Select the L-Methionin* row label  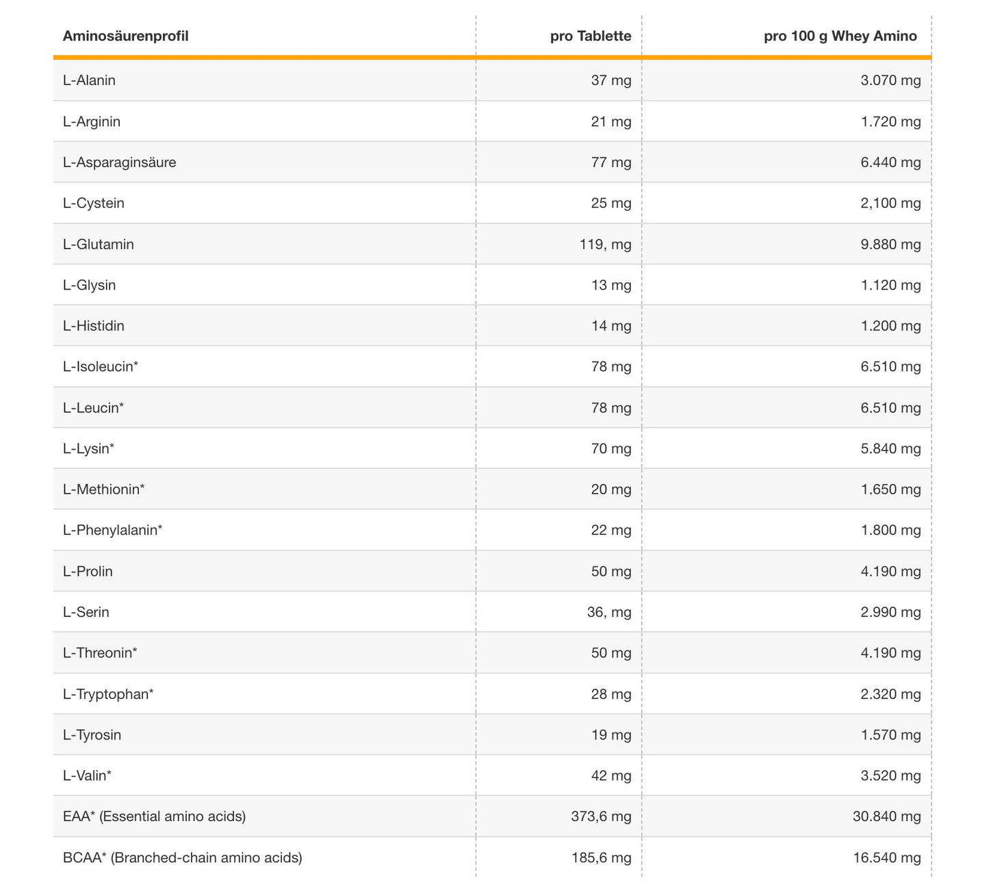pyautogui.click(x=103, y=489)
